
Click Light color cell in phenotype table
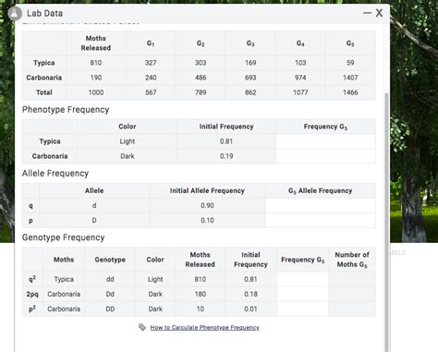click(x=128, y=141)
